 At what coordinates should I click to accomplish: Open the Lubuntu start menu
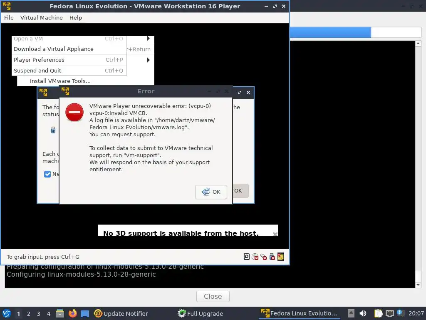[7, 313]
